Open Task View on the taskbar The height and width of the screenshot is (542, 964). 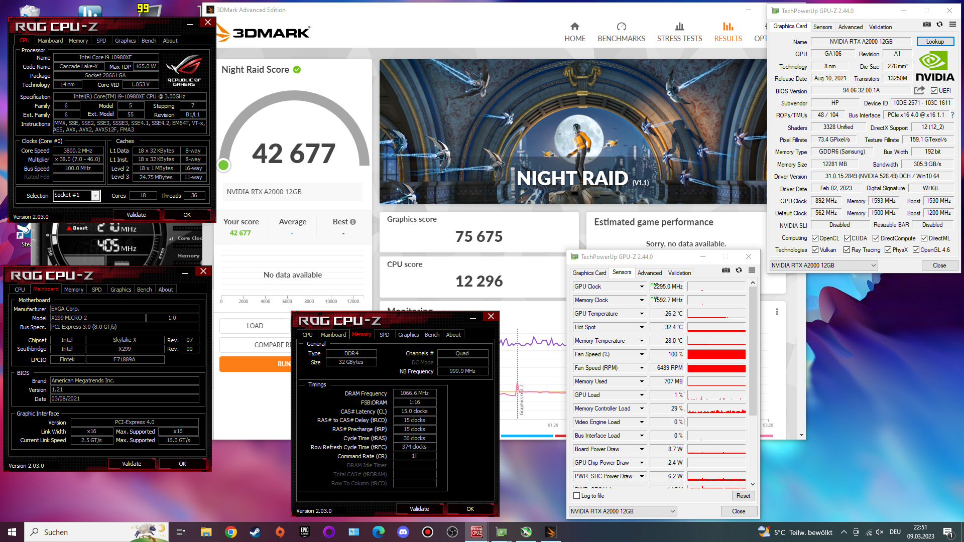click(x=181, y=532)
